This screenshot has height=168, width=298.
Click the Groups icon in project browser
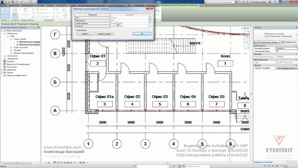click(5, 73)
